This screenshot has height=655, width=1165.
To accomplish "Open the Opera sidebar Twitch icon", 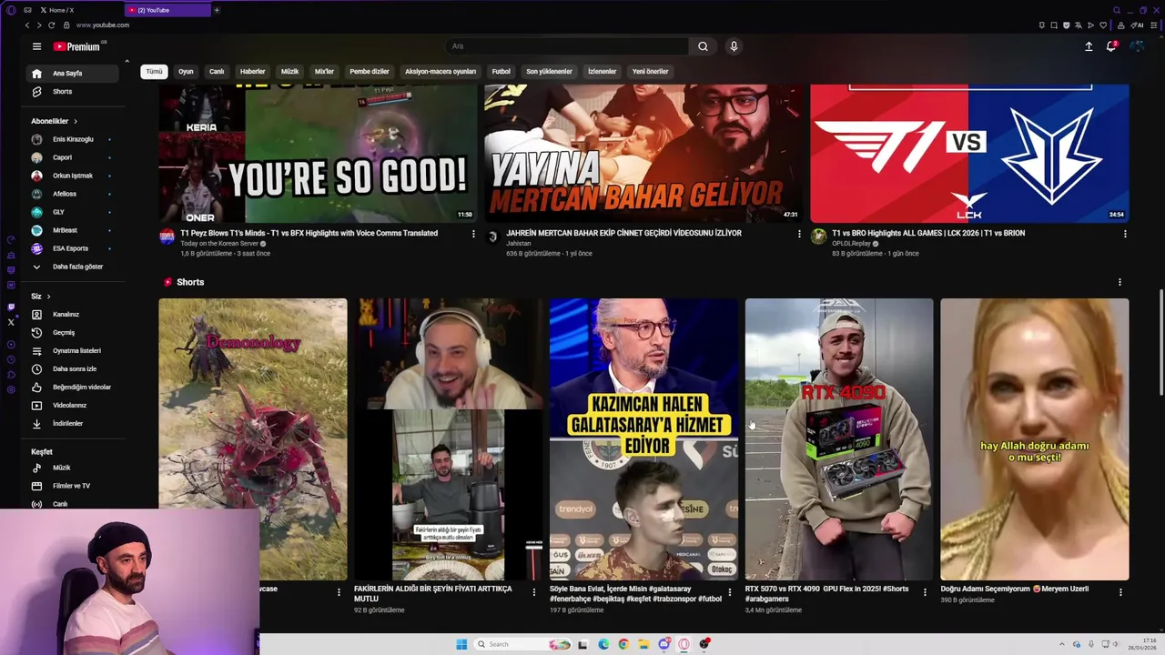I will coord(11,307).
